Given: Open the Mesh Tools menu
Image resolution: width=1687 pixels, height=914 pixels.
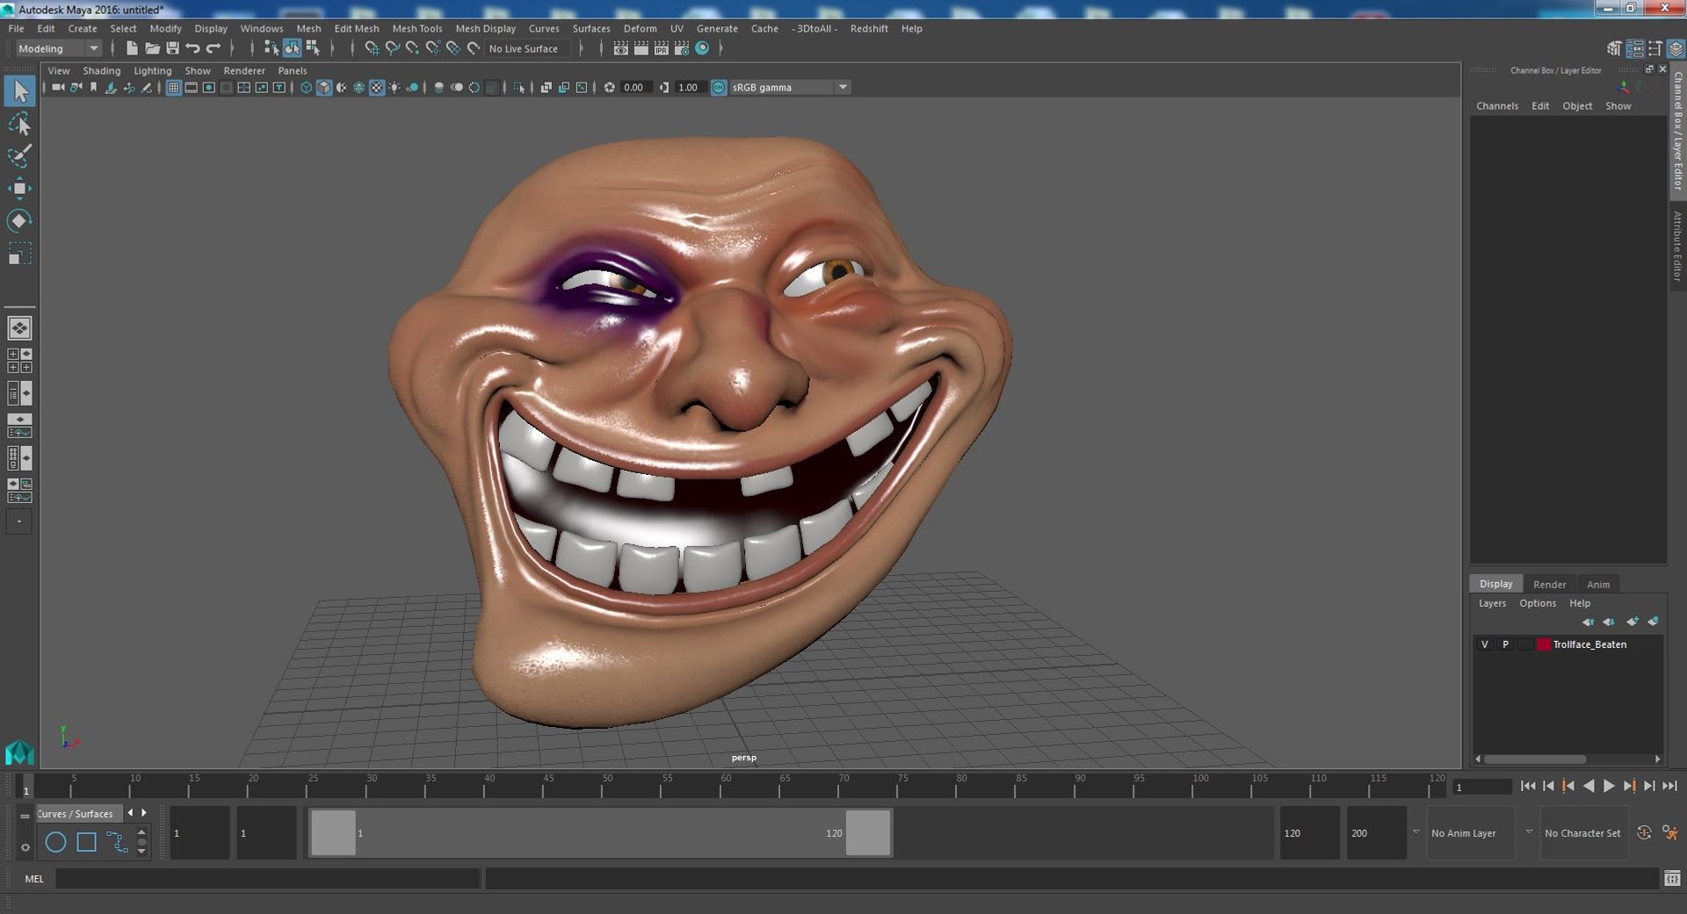Looking at the screenshot, I should point(416,28).
